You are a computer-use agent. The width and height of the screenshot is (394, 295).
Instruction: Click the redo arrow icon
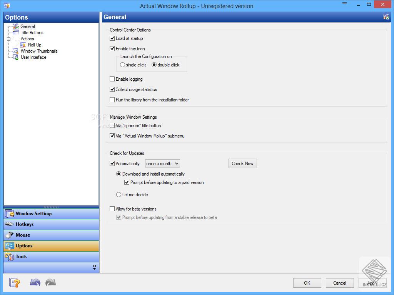51,282
